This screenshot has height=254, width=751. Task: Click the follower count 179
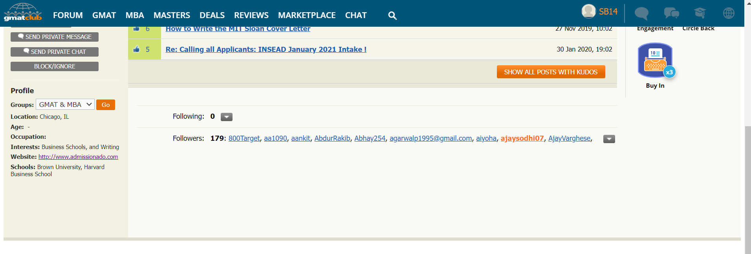point(217,138)
